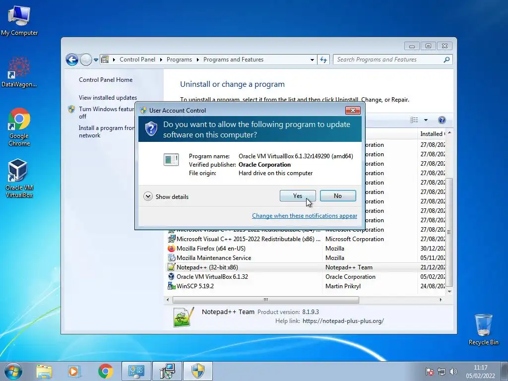
Task: Open View installed updates link
Action: click(x=108, y=98)
